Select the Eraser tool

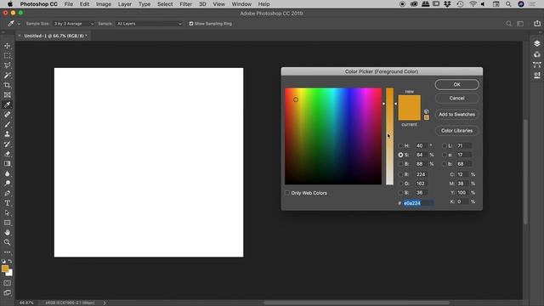8,154
